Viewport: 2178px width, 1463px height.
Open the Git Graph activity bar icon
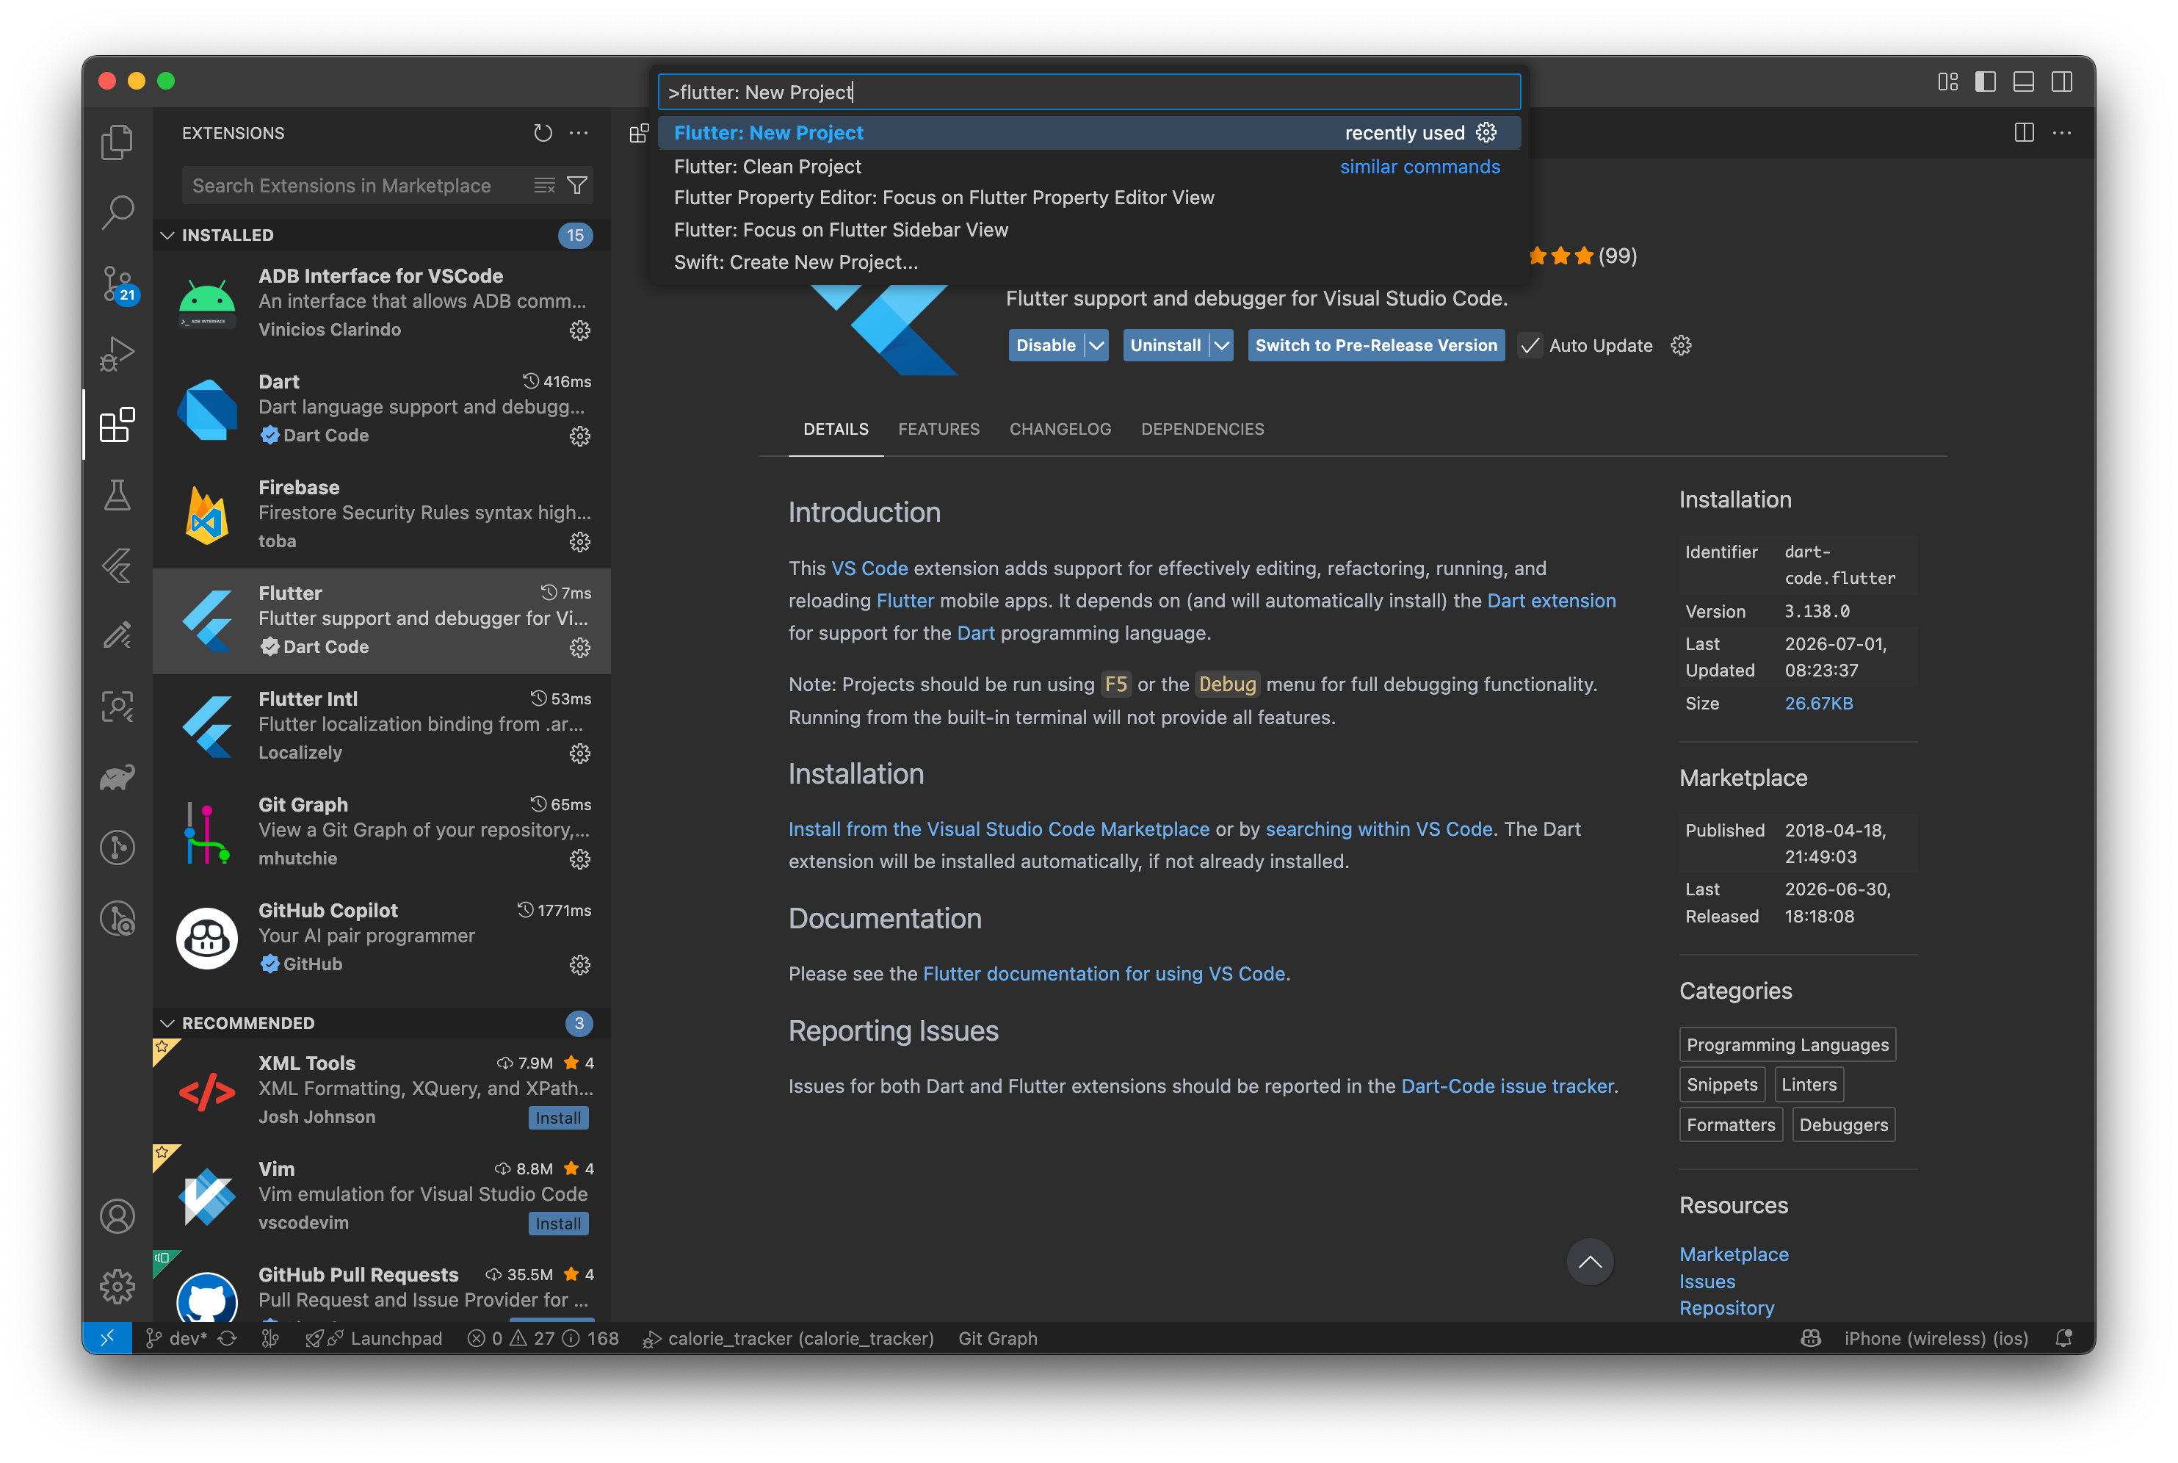coord(117,848)
